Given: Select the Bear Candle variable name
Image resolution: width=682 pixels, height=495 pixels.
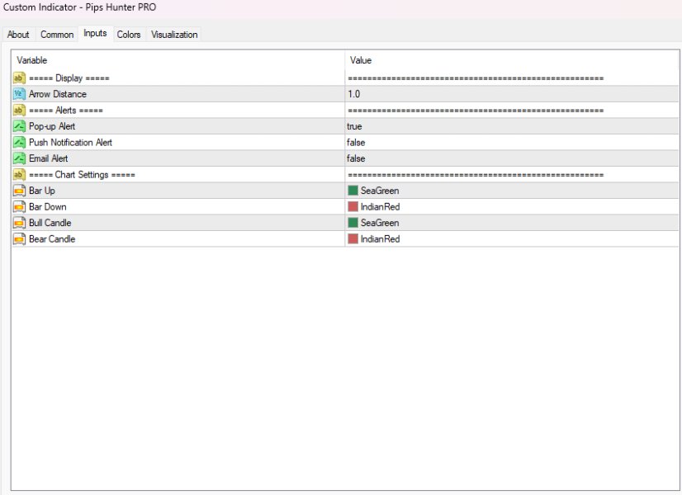Looking at the screenshot, I should (52, 239).
